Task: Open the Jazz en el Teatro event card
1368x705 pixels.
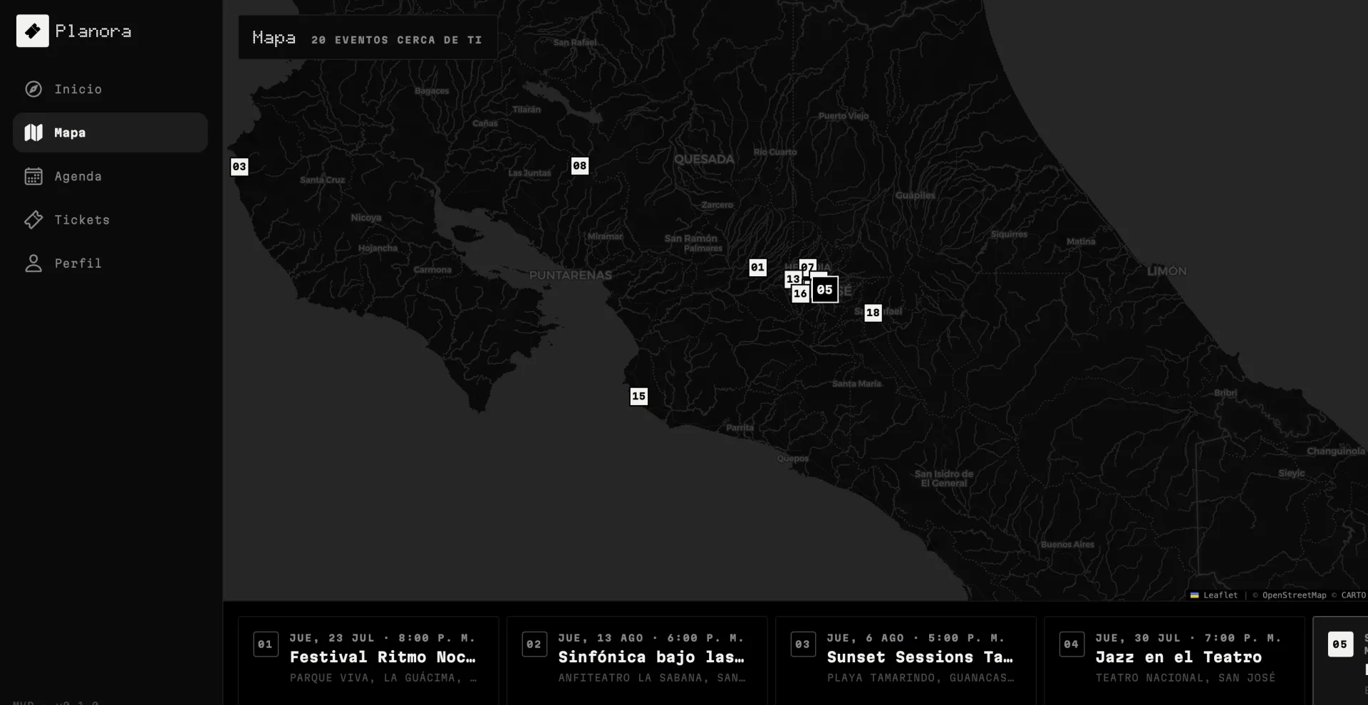Action: tap(1174, 660)
